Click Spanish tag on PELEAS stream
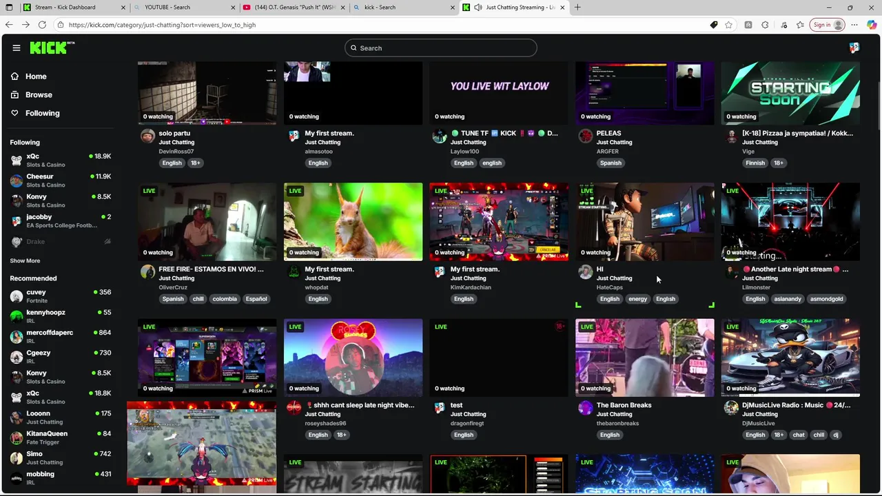The image size is (882, 496). click(611, 163)
